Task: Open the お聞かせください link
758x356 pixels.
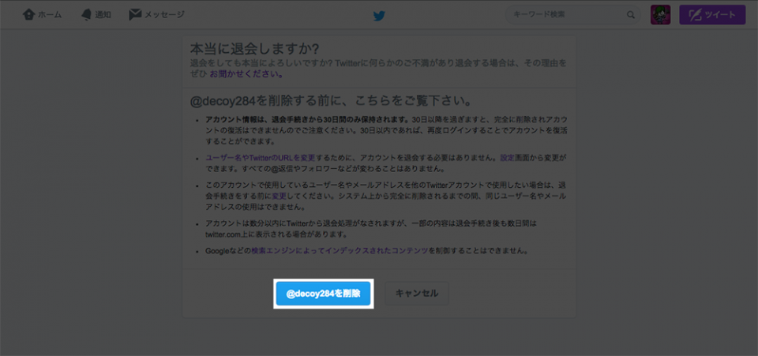Action: 246,74
